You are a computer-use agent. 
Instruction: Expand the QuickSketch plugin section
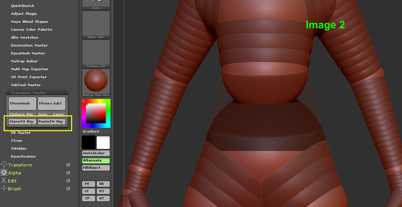(22, 6)
